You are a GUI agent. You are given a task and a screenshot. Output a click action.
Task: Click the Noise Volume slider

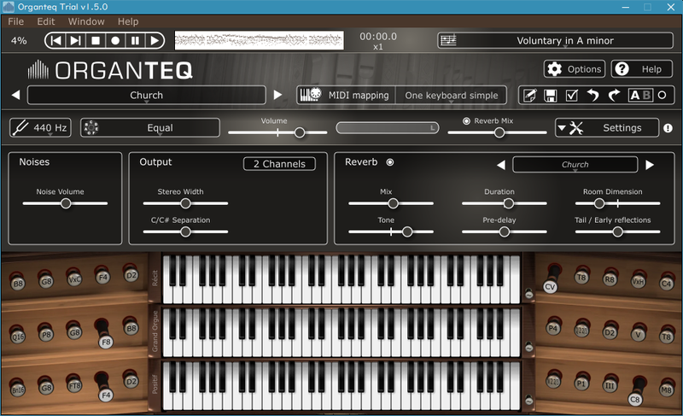click(x=66, y=203)
